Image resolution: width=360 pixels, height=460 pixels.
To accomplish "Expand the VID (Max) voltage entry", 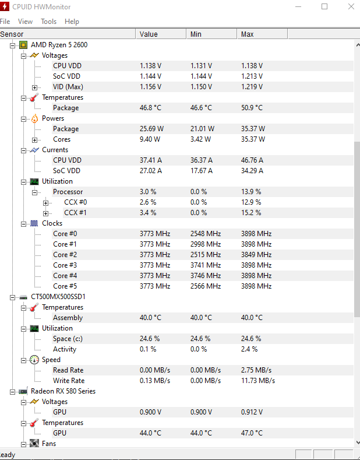I will point(34,87).
